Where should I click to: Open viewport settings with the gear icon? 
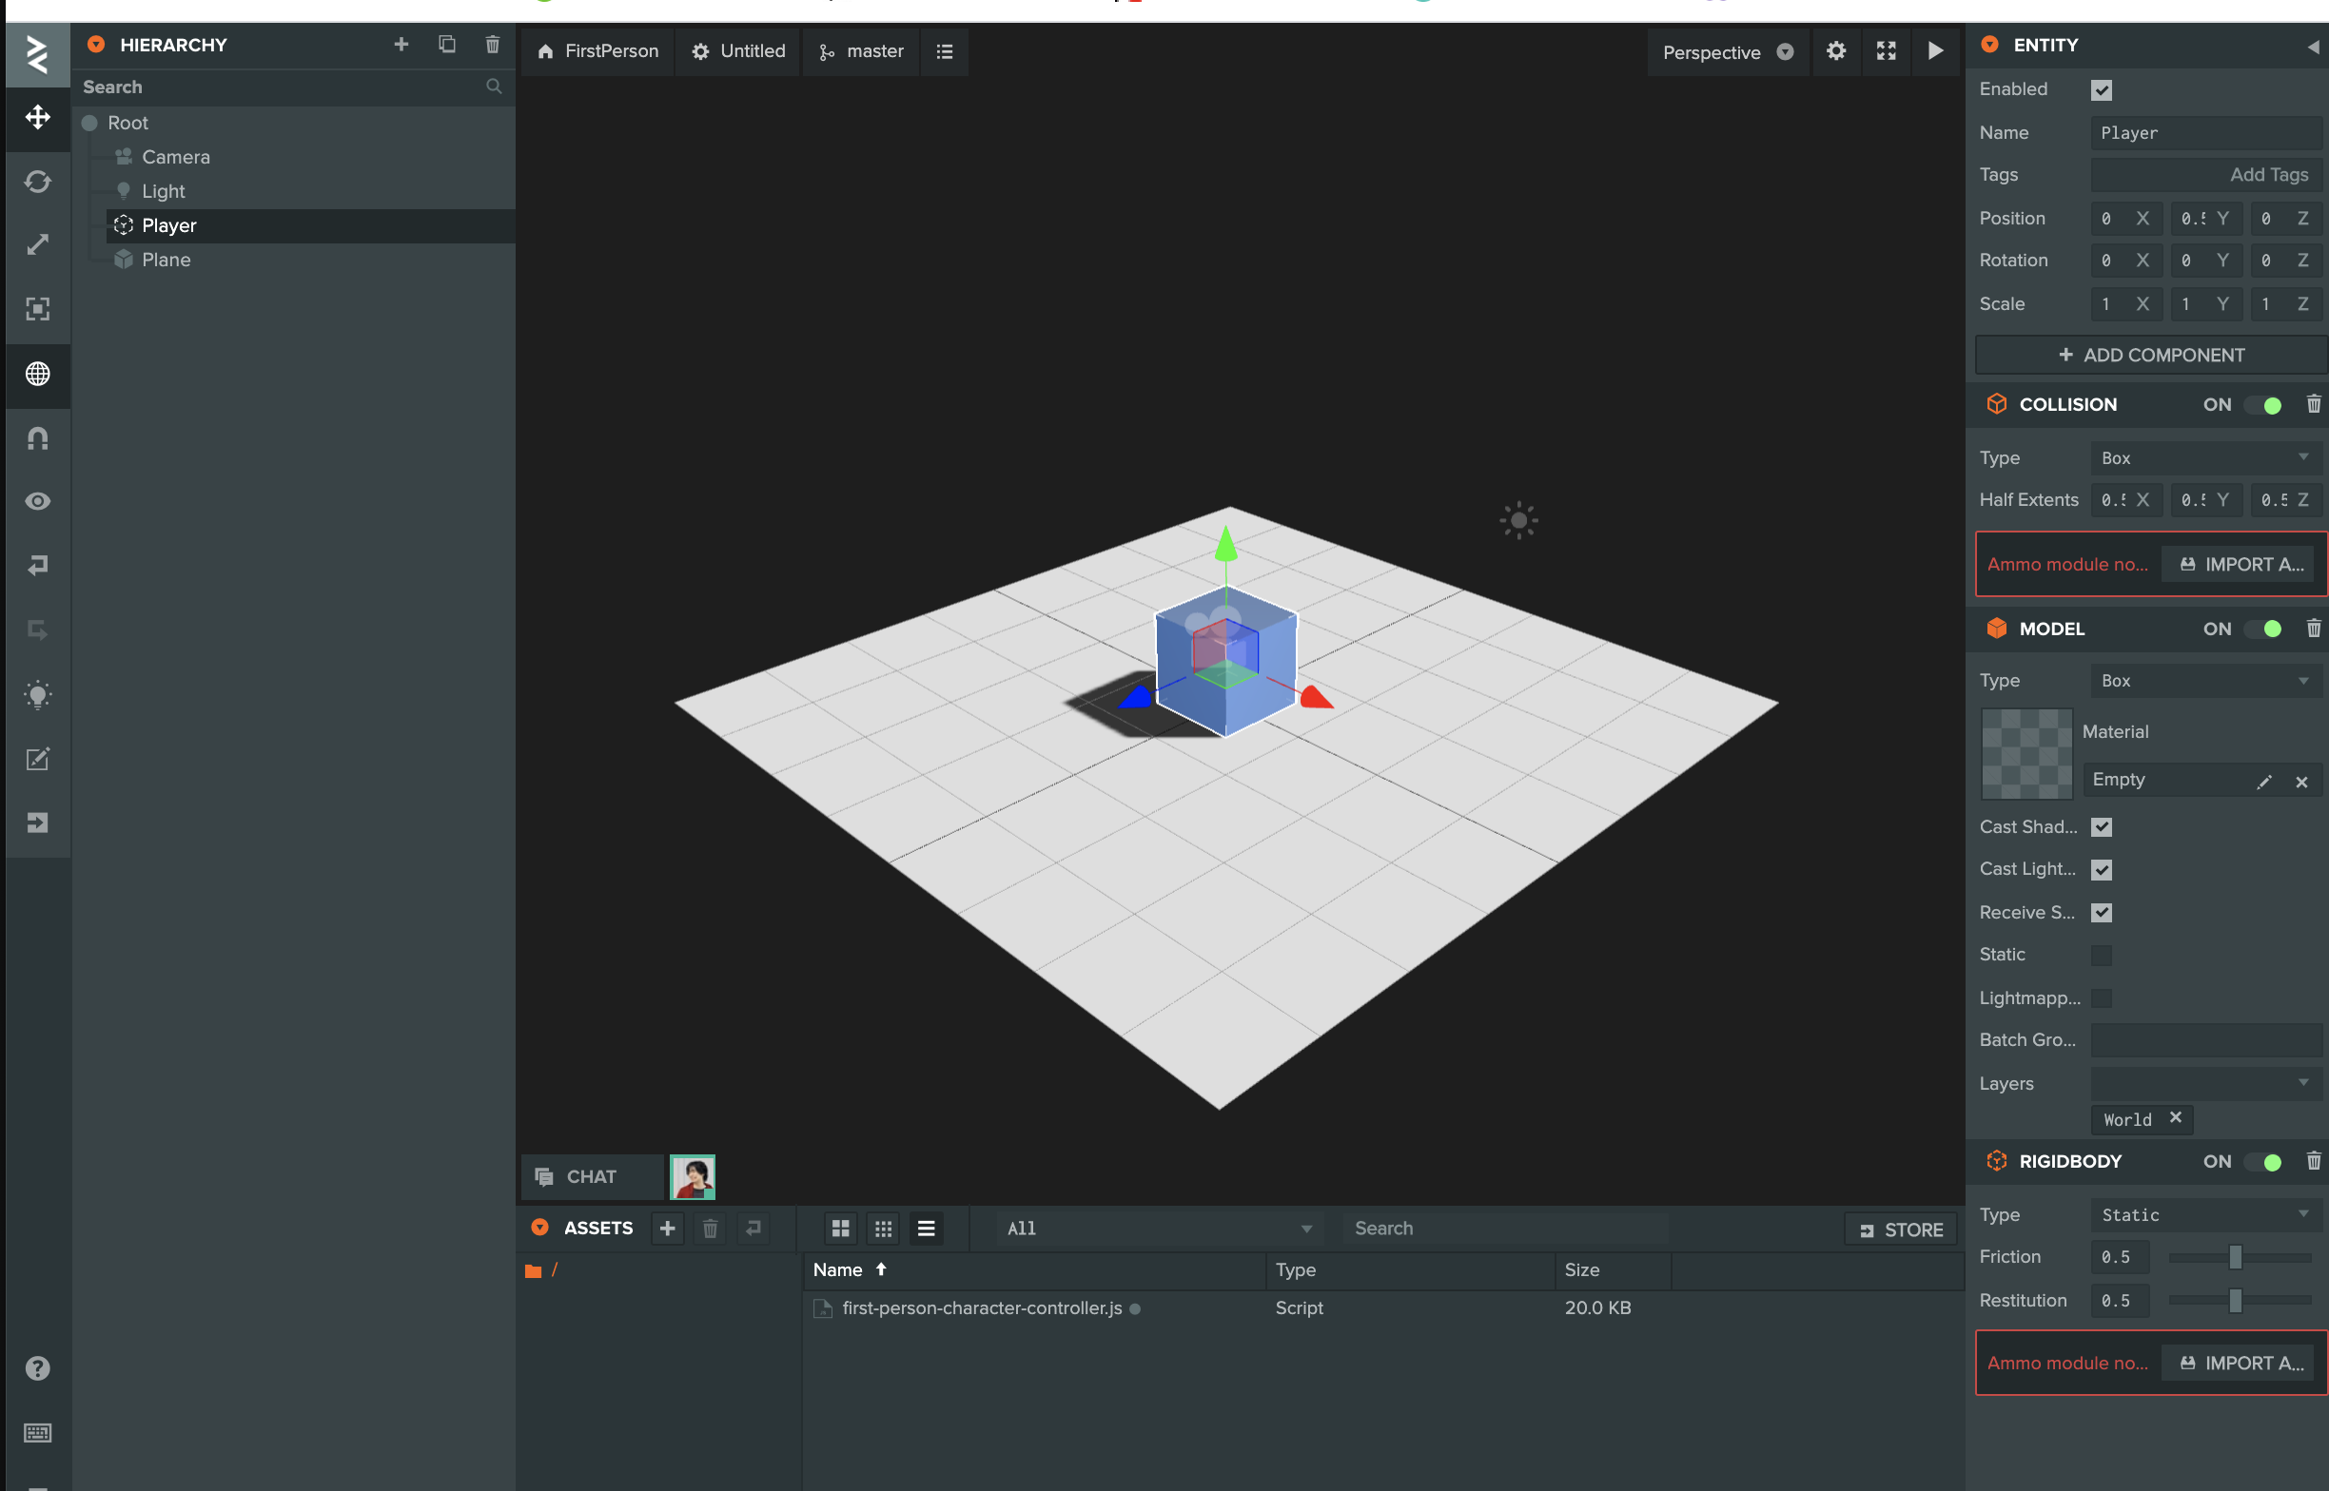[x=1834, y=51]
